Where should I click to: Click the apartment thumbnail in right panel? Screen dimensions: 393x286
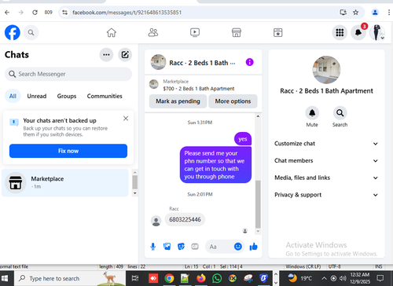pos(326,70)
